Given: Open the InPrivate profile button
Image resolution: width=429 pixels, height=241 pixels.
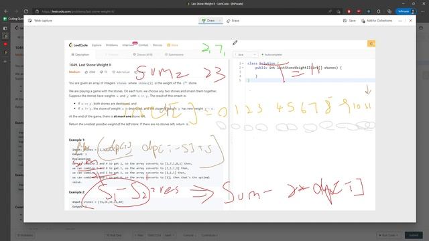Looking at the screenshot, I should (x=406, y=11).
